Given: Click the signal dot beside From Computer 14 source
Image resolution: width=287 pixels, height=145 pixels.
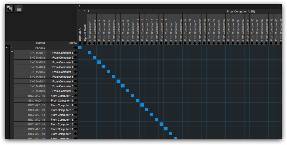Looking at the screenshot, I should (76, 115).
